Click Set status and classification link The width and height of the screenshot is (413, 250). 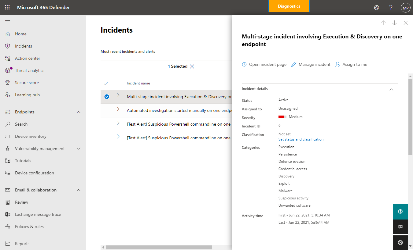301,139
